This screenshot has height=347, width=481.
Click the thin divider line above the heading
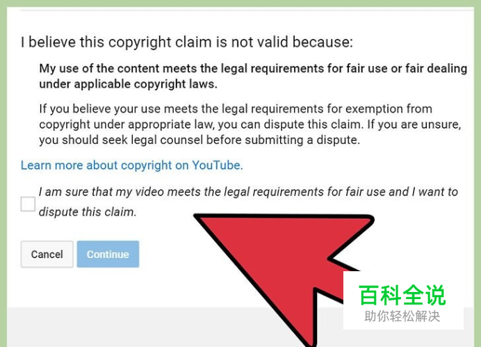click(x=247, y=10)
